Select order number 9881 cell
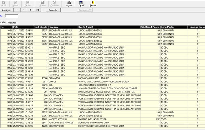Viewport: 205px width, 131px height. pos(7,30)
